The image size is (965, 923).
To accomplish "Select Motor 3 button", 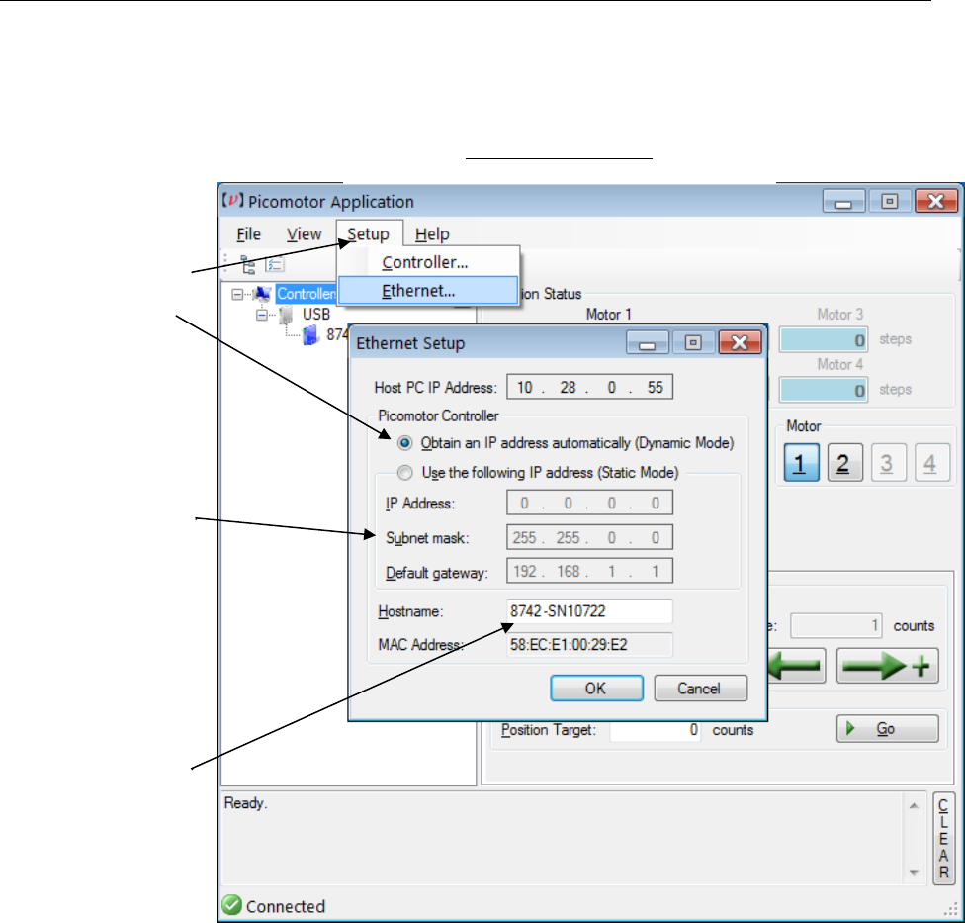I will (888, 462).
